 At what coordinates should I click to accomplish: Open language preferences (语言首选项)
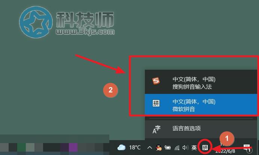pos(201,129)
